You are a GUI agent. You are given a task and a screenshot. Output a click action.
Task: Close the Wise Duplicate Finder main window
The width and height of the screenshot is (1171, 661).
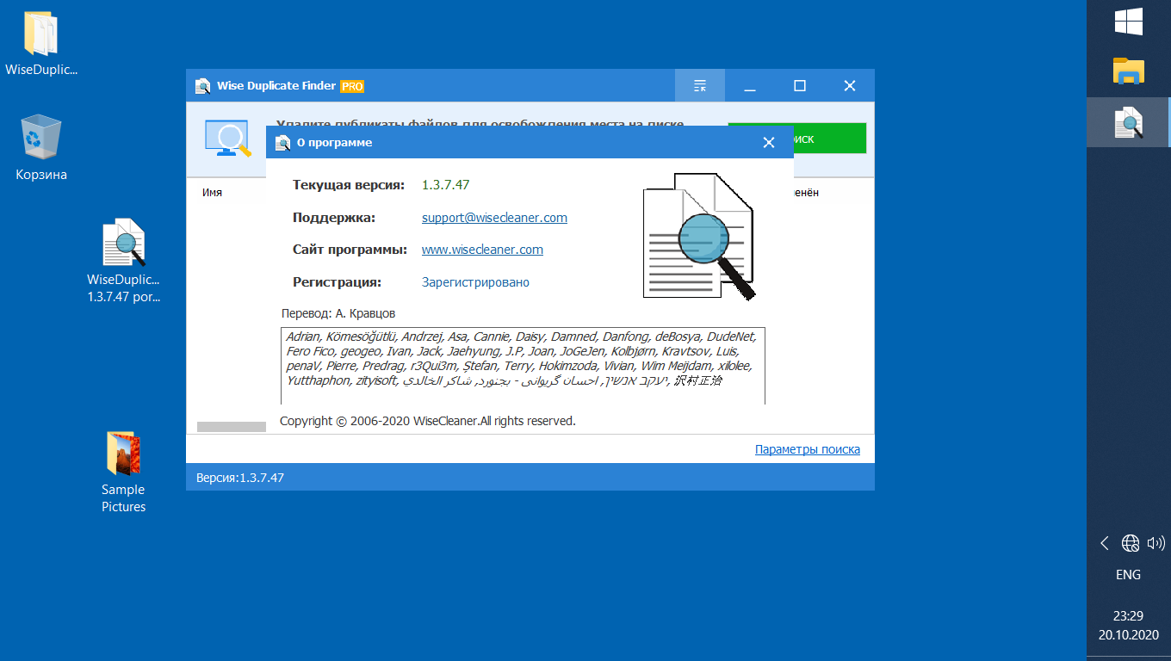tap(850, 86)
